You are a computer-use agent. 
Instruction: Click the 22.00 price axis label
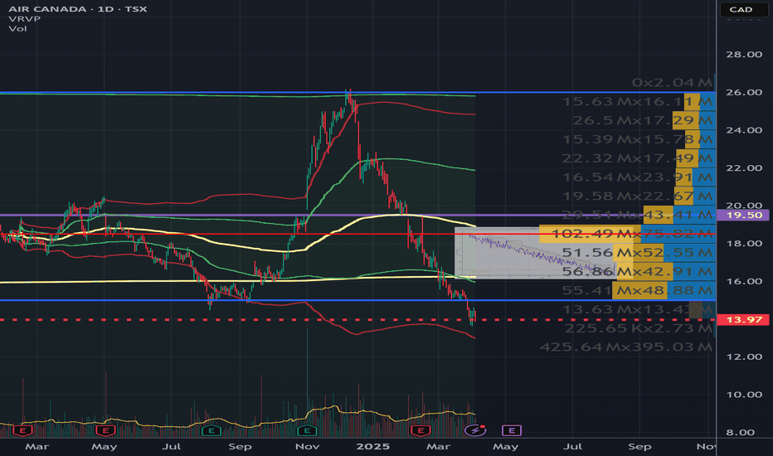pos(744,167)
